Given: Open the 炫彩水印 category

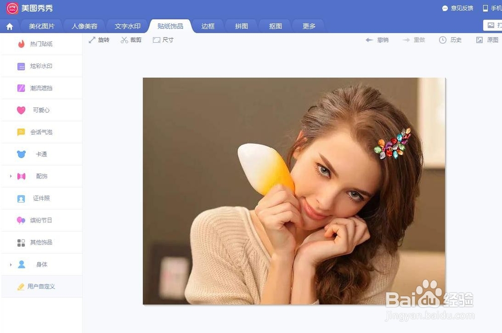Looking at the screenshot, I should tap(42, 66).
